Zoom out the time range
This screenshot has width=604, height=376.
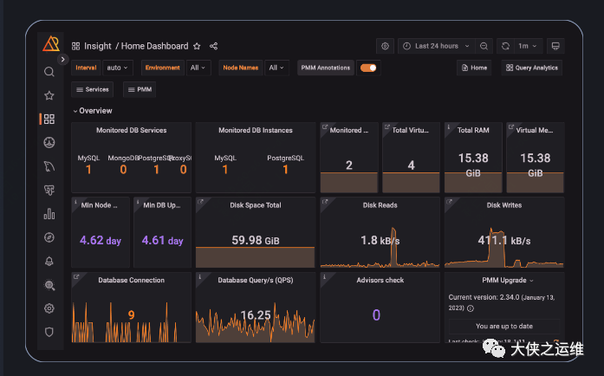pos(484,46)
